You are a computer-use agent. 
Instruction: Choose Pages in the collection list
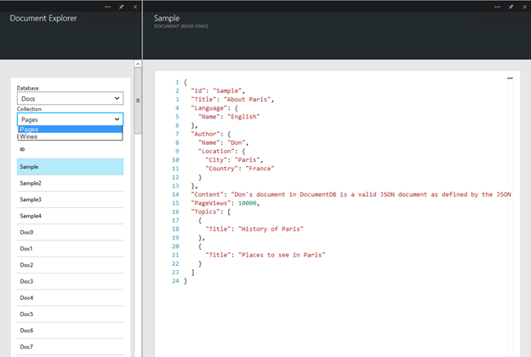click(x=70, y=130)
